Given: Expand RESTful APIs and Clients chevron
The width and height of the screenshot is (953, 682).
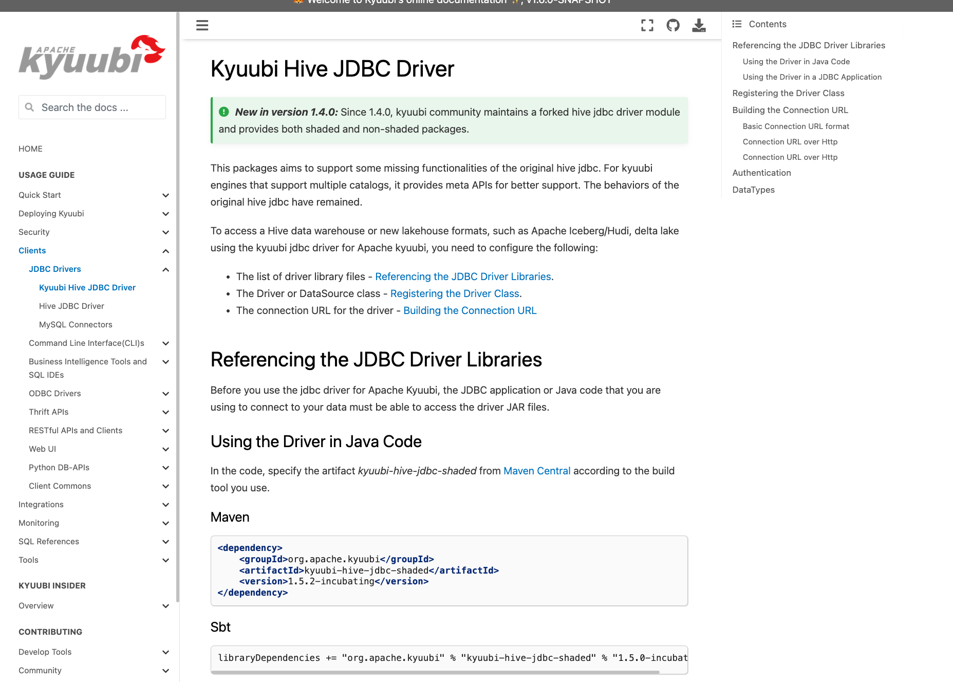Looking at the screenshot, I should [165, 431].
